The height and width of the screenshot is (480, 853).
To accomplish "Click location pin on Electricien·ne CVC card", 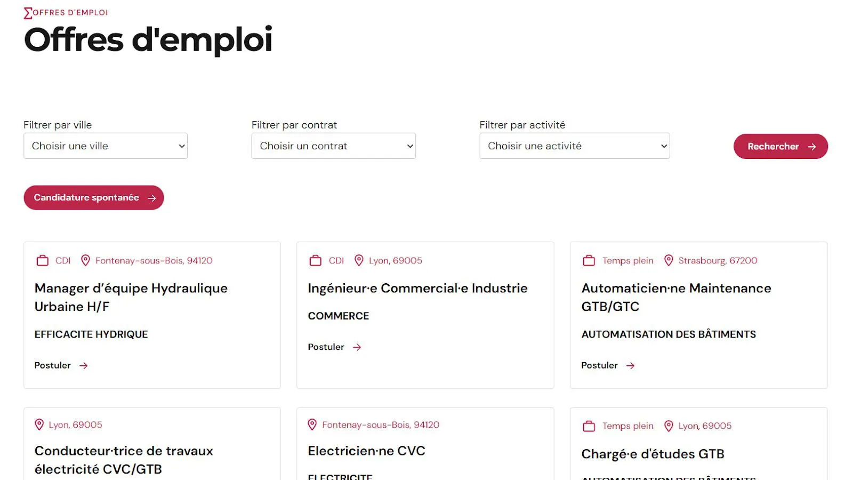I will click(312, 425).
